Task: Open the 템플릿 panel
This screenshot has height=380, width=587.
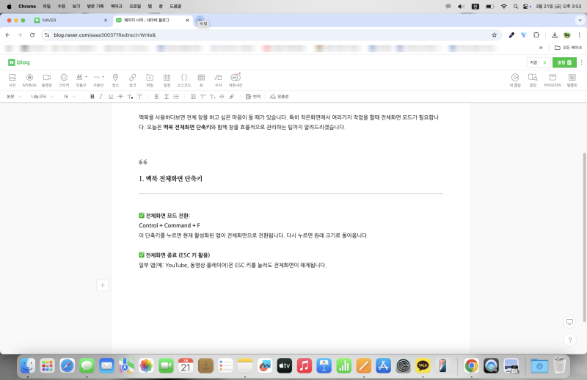Action: 572,80
